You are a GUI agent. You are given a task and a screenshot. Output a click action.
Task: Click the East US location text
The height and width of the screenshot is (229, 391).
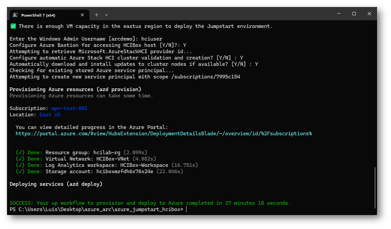point(50,115)
